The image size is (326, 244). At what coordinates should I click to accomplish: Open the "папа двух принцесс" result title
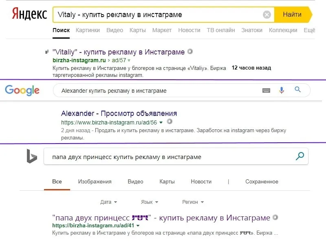coord(161,218)
